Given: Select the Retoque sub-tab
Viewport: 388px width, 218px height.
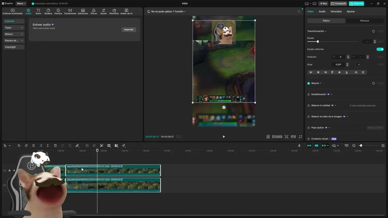Looking at the screenshot, I should (365, 21).
